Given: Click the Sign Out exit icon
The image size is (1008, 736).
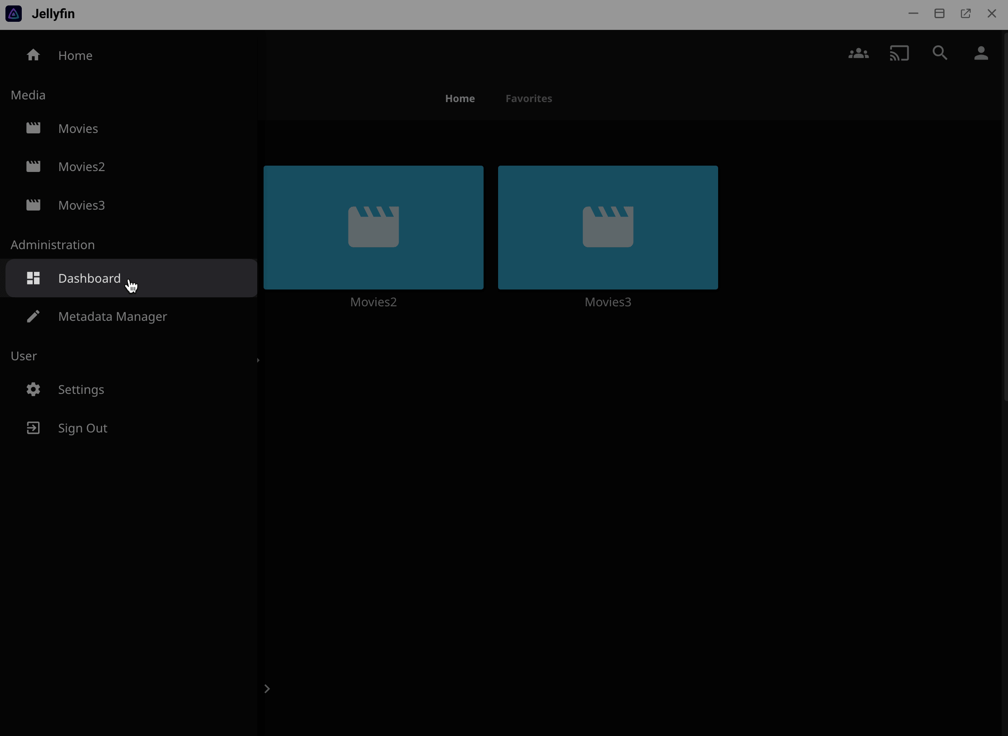Looking at the screenshot, I should click(x=33, y=428).
